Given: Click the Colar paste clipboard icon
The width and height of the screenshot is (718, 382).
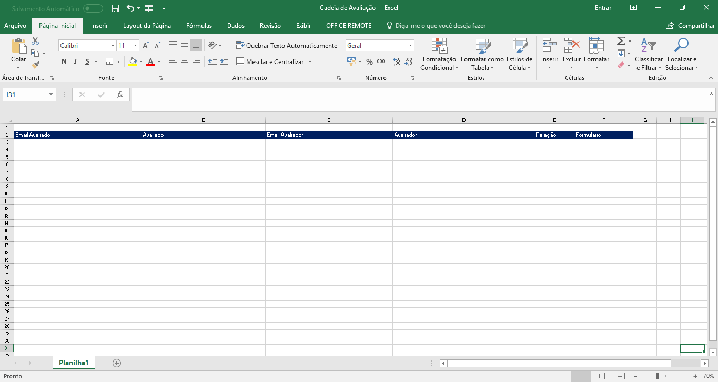Looking at the screenshot, I should 19,46.
